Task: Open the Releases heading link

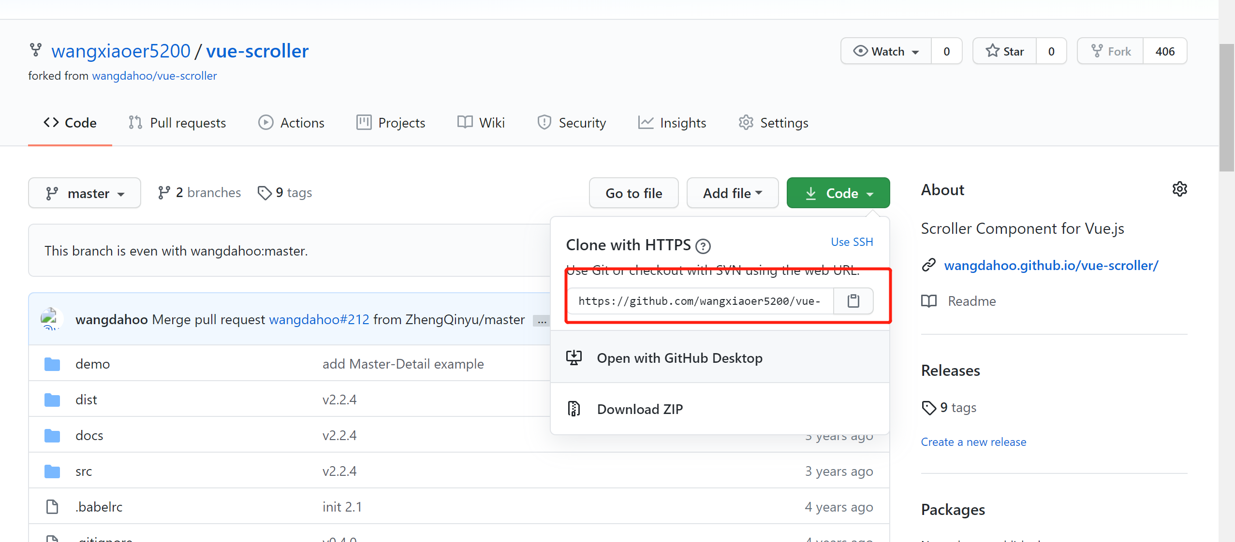Action: click(x=950, y=371)
